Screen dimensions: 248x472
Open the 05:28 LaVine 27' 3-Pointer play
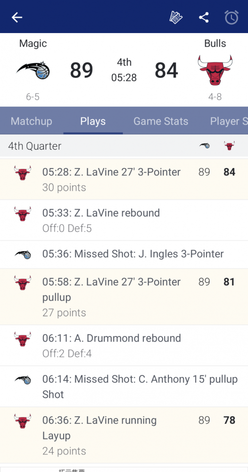124,179
